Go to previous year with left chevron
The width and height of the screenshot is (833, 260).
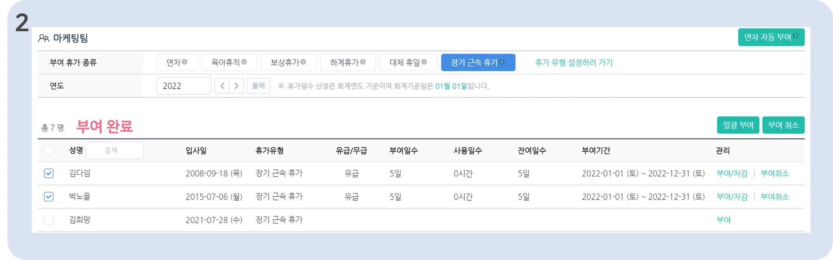(x=222, y=86)
